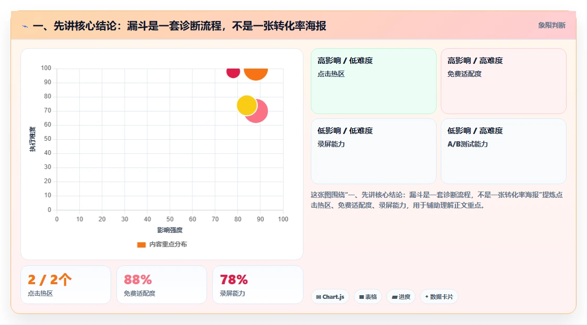Click the lightning icon beside the heading

coord(25,26)
